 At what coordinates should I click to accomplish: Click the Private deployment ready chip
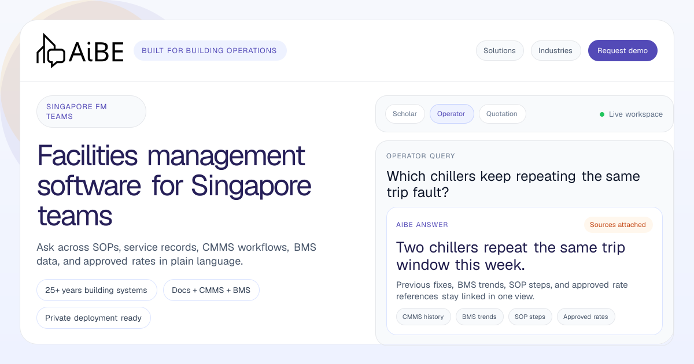point(94,318)
